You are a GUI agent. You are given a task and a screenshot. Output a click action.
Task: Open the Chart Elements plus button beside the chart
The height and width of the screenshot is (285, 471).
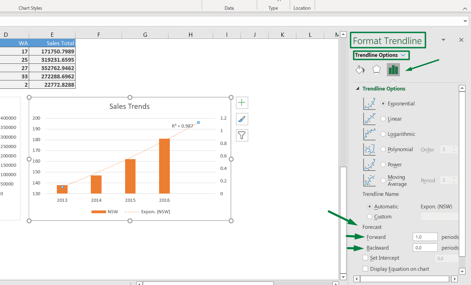point(242,103)
